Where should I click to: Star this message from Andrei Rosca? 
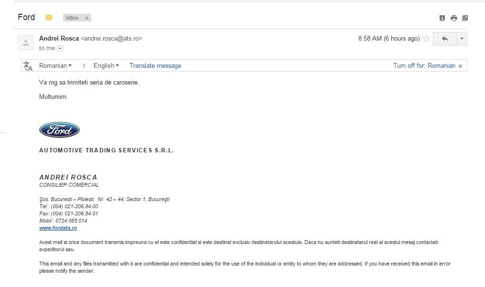point(426,39)
